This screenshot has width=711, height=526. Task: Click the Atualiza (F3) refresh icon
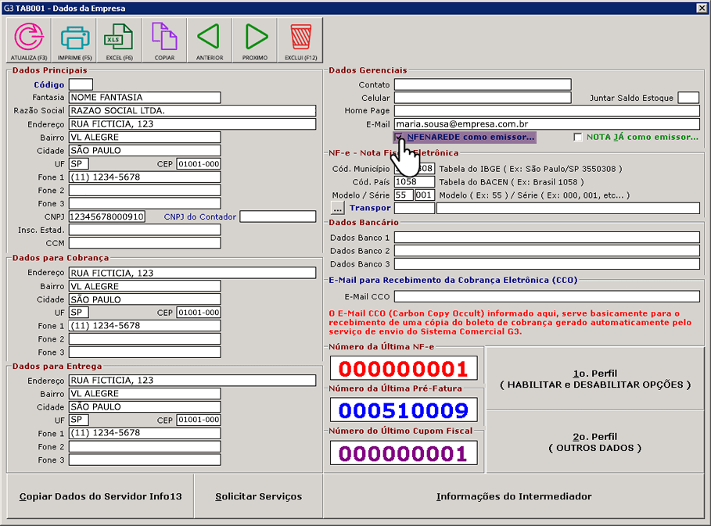(29, 40)
